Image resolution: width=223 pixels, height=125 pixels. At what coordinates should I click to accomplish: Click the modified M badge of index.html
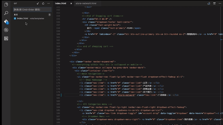15,19
